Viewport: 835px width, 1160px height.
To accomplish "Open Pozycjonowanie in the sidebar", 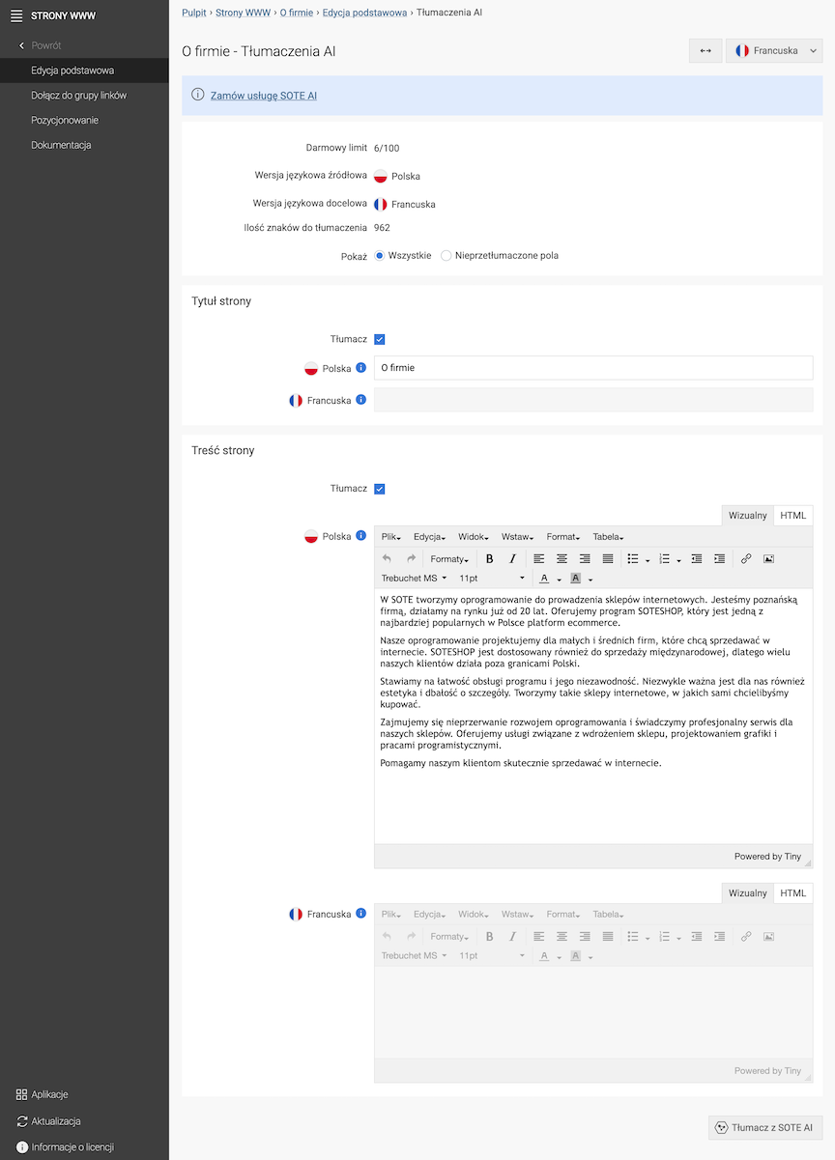I will pyautogui.click(x=65, y=120).
